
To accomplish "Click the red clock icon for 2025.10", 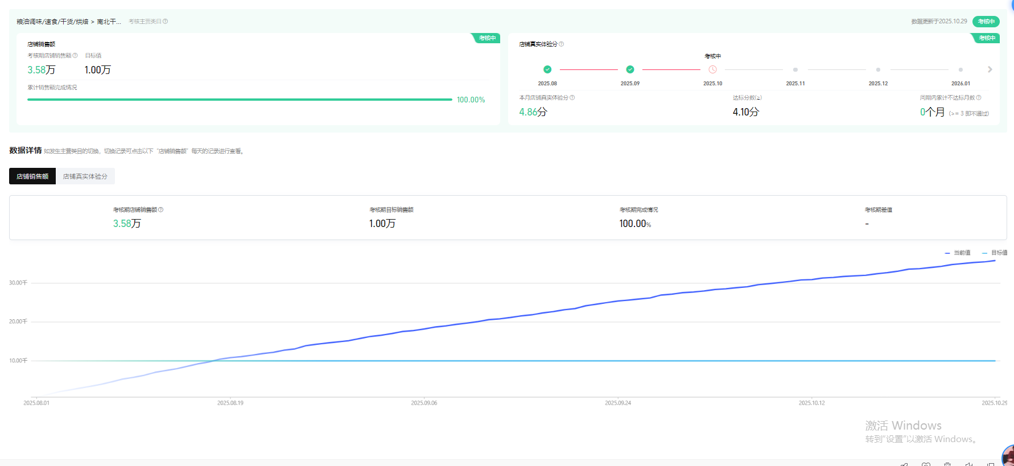I will point(712,69).
